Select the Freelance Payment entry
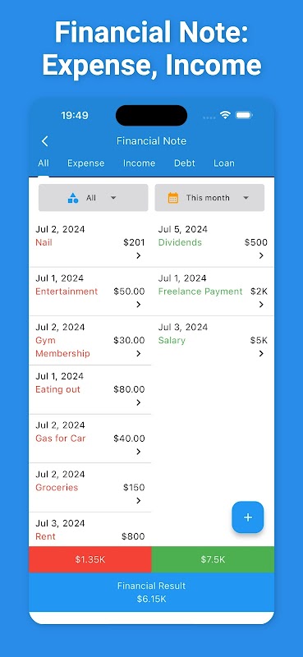 coord(213,292)
